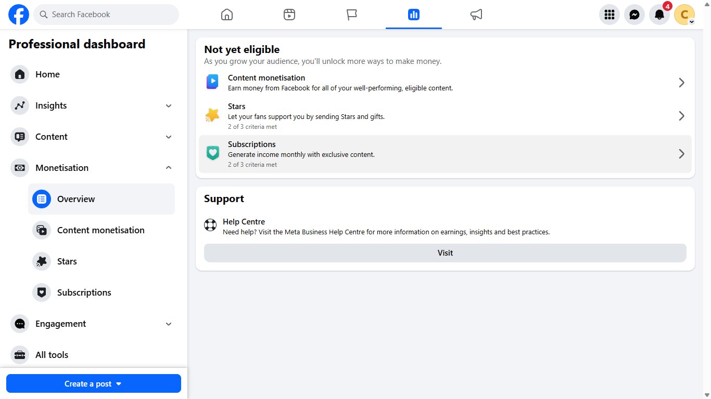Screen dimensions: 711x399
Task: Click the Facebook logo icon
Action: pyautogui.click(x=19, y=15)
